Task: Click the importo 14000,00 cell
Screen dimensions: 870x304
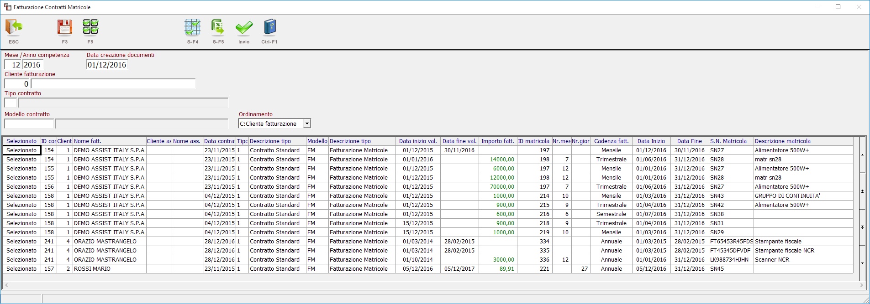Action: [x=497, y=160]
